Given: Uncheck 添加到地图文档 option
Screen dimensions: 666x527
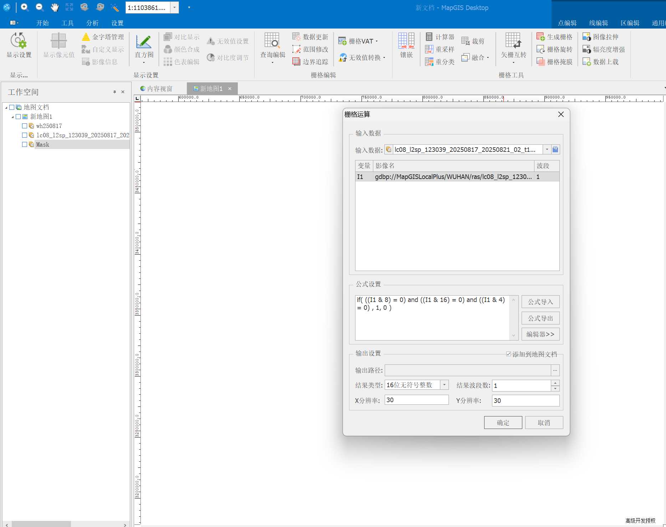Looking at the screenshot, I should point(509,354).
